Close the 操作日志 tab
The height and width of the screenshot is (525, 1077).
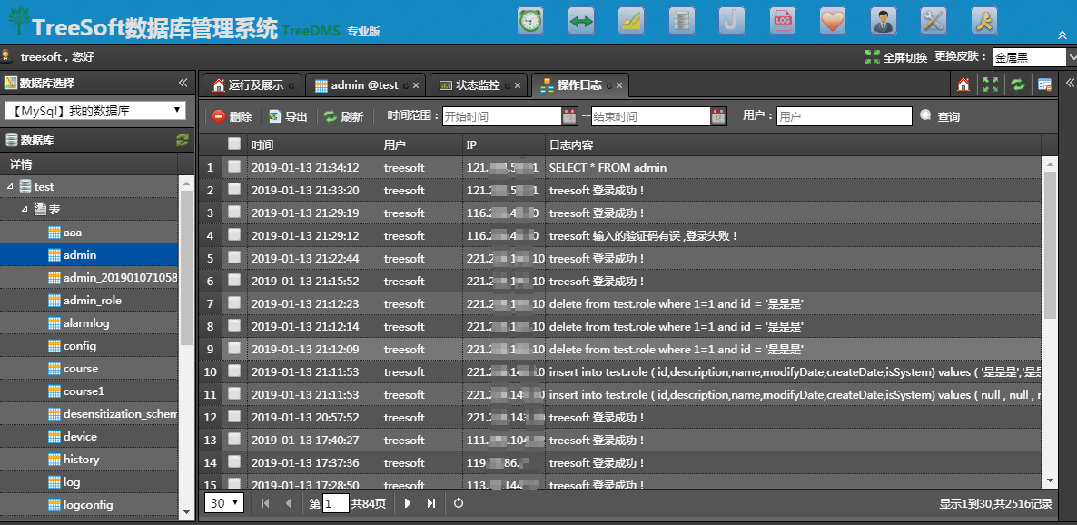point(618,86)
